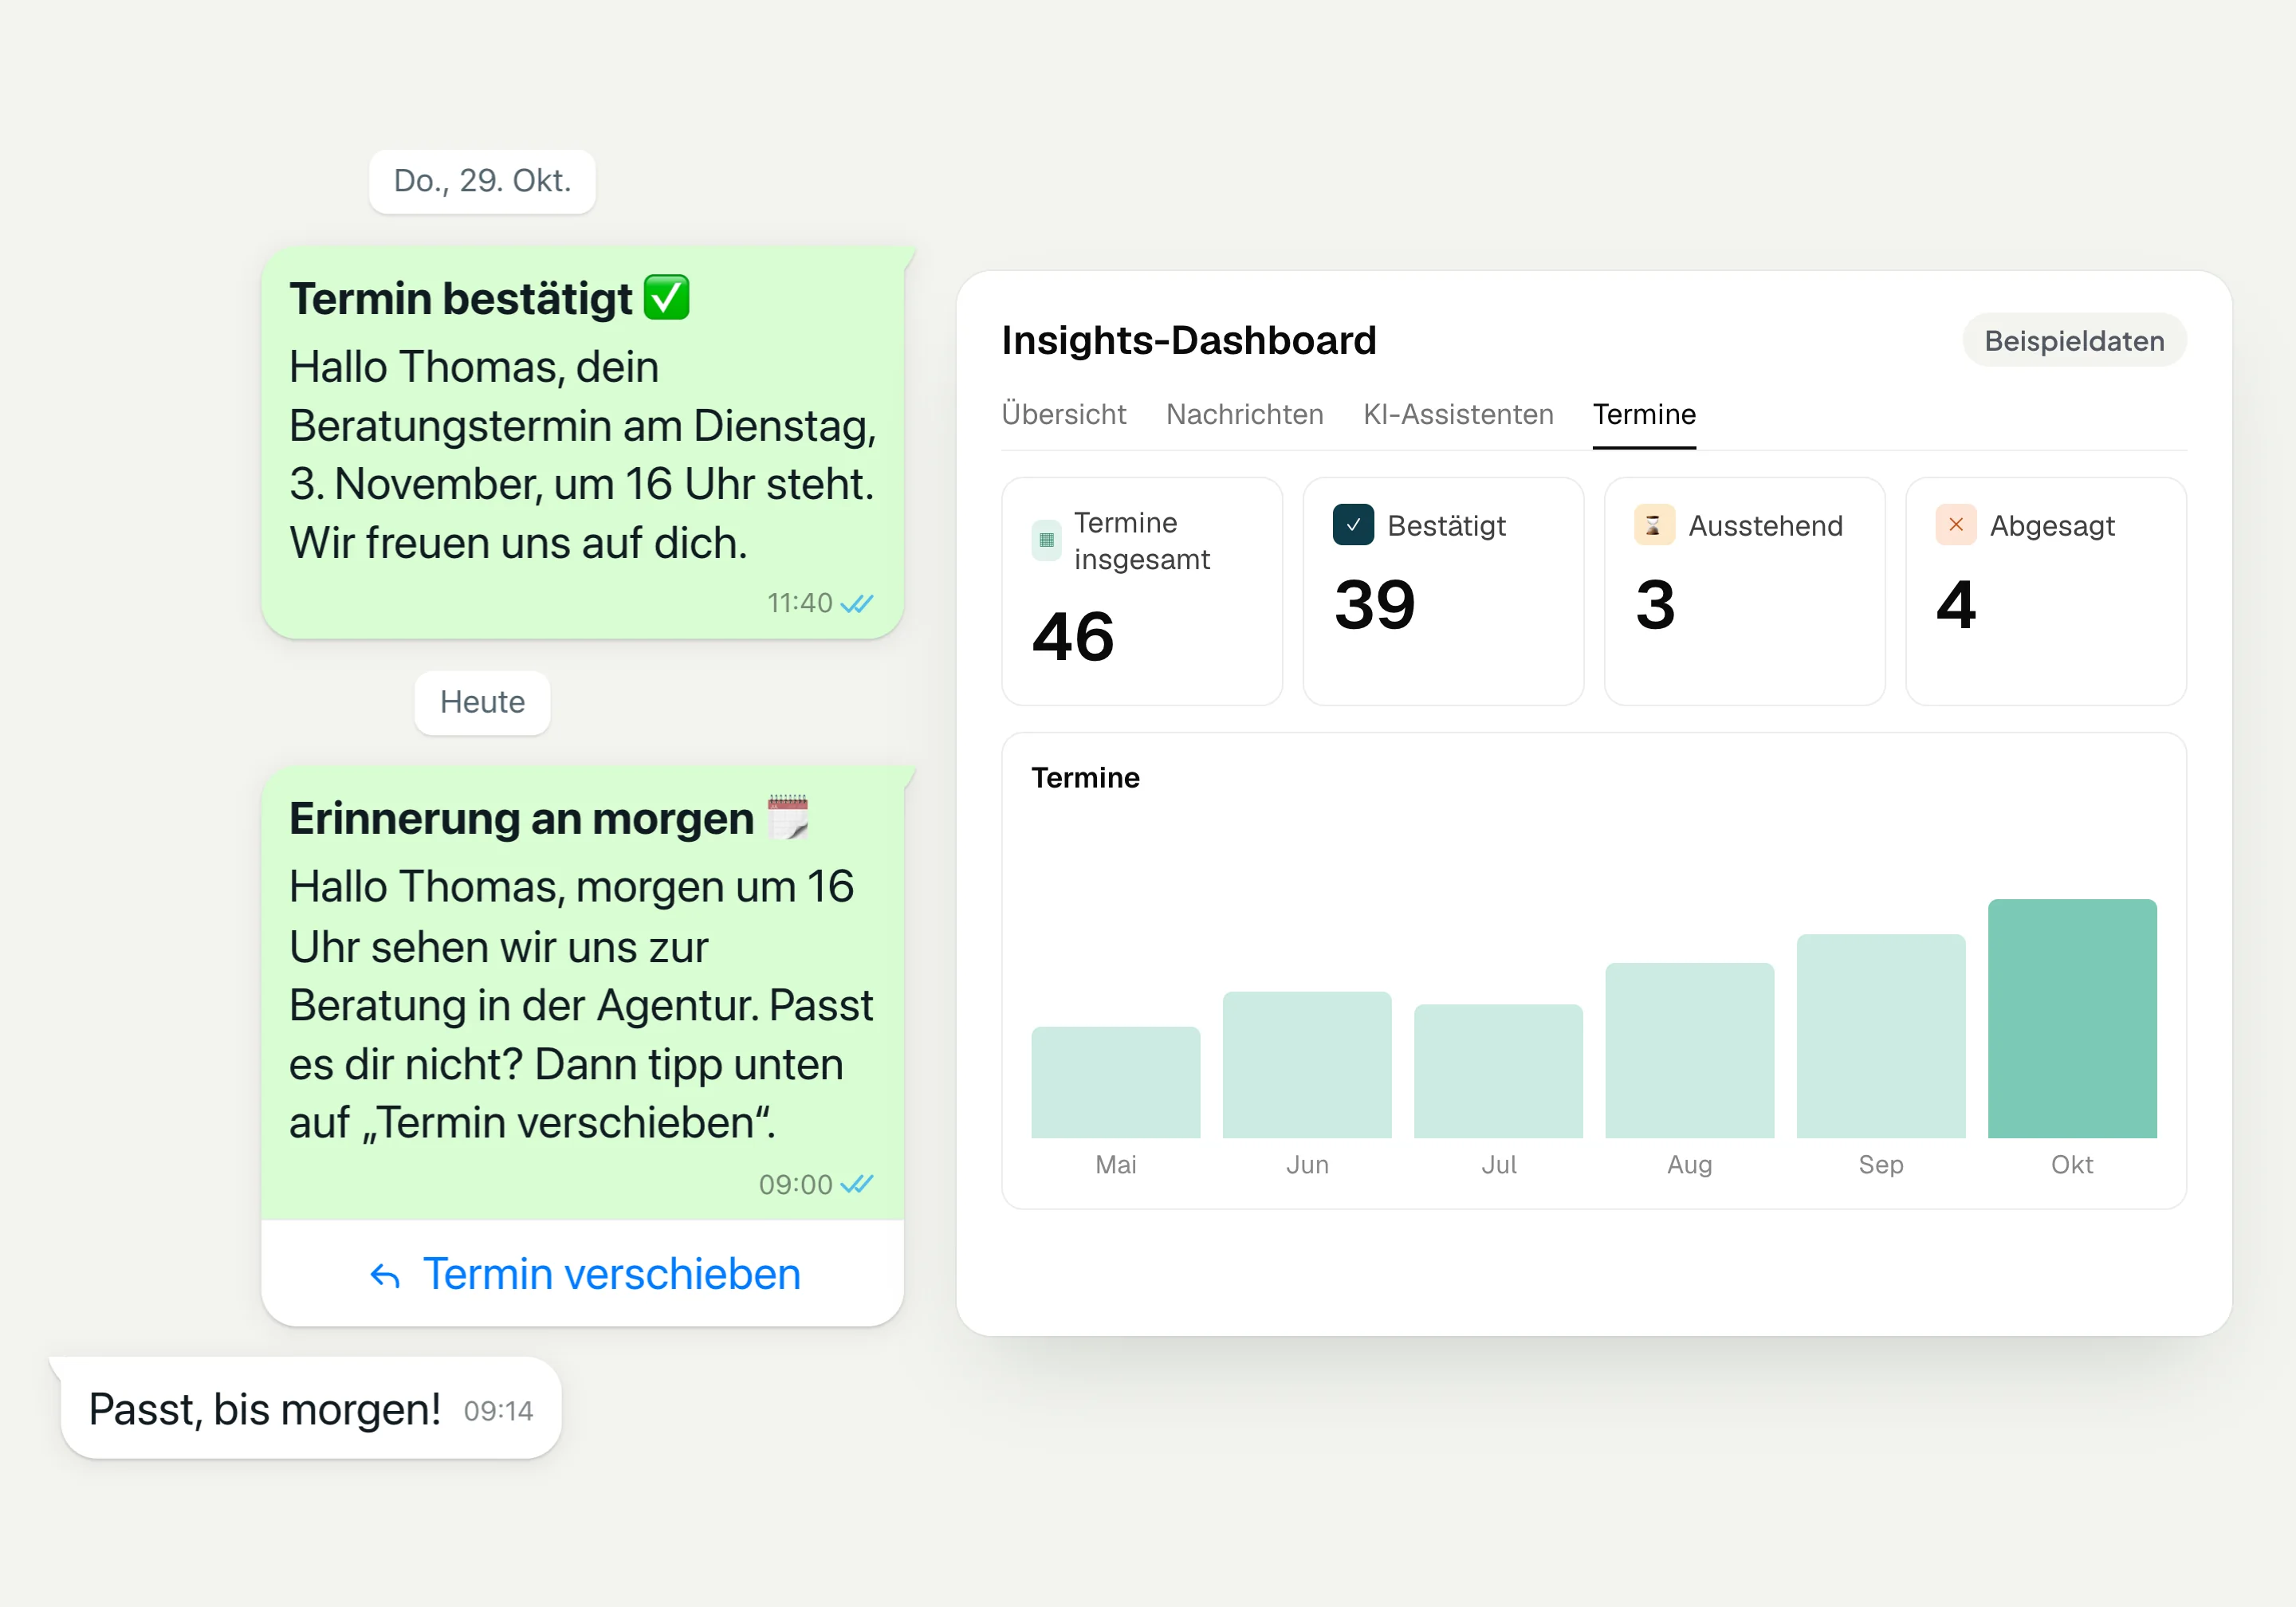Click the Abgesagt card label
This screenshot has width=2296, height=1607.
[2052, 526]
